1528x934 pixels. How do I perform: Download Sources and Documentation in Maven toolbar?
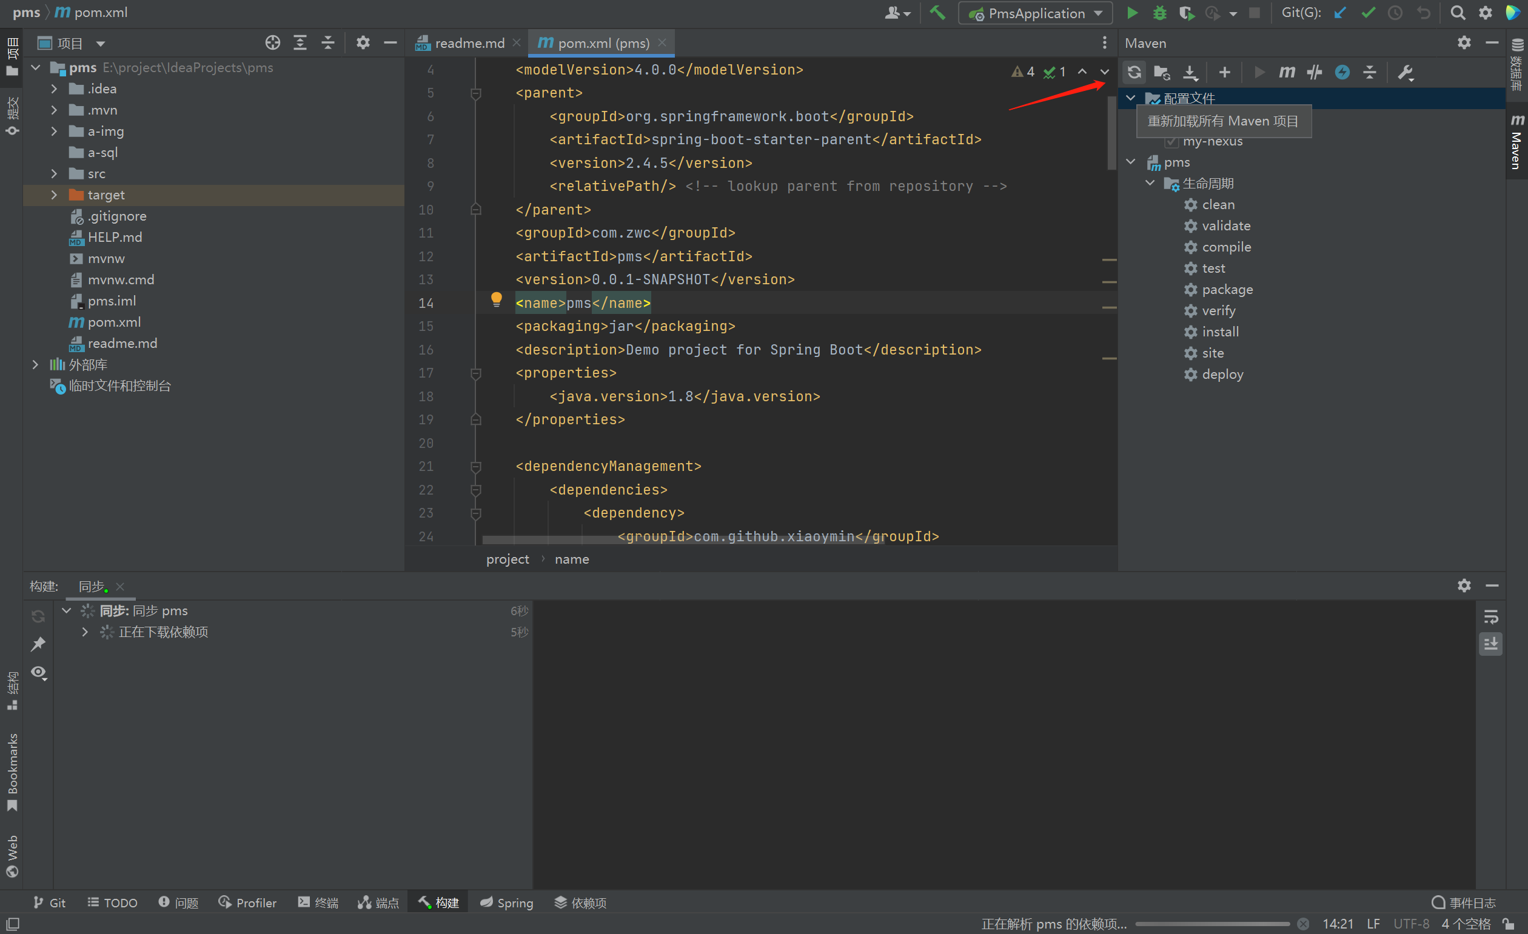(x=1190, y=72)
